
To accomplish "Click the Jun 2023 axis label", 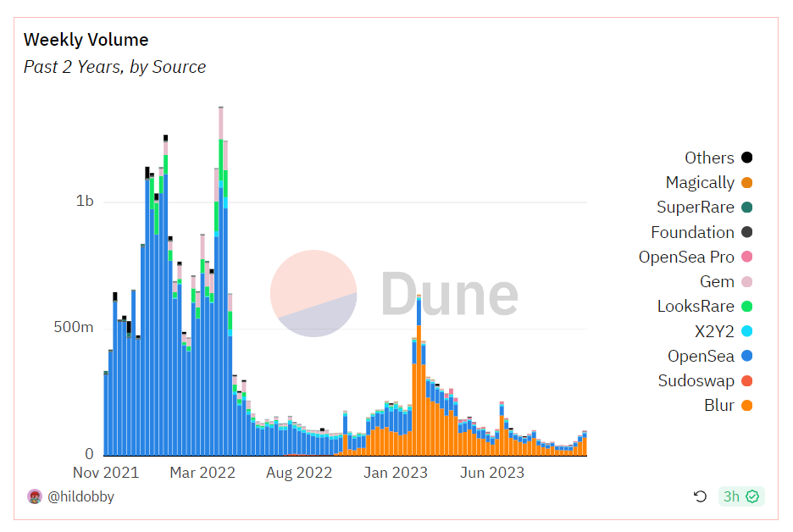I will [x=492, y=473].
